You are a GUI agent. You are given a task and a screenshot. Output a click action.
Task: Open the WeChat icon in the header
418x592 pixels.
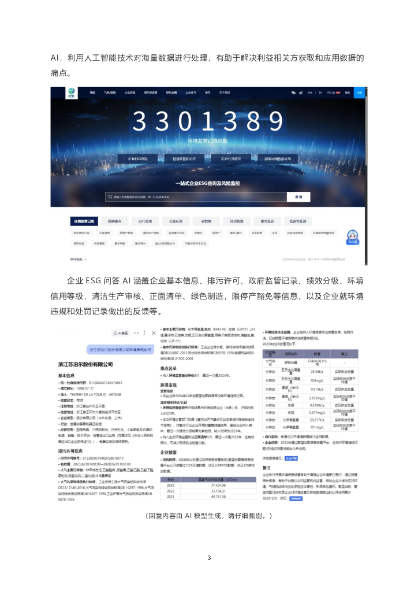click(294, 92)
